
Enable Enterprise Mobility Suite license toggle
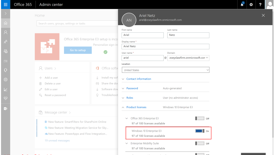(200, 143)
